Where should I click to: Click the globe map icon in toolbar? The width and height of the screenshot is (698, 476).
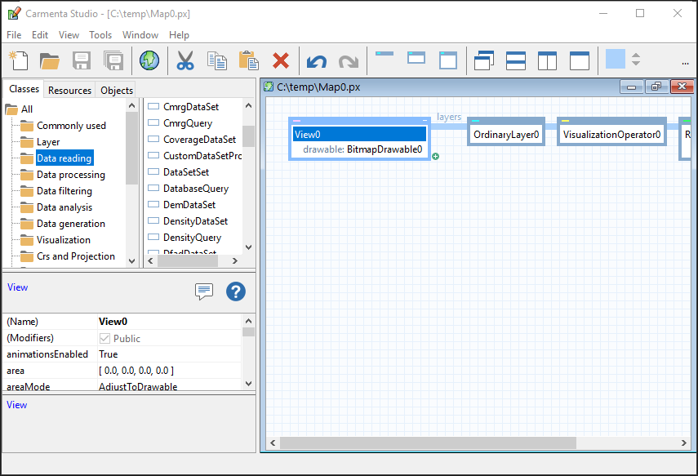(x=149, y=60)
